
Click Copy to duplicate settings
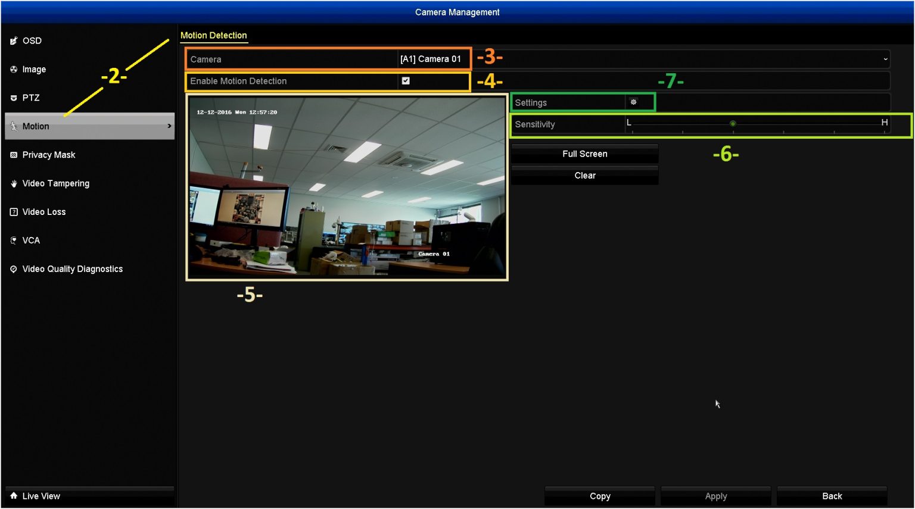coord(599,496)
